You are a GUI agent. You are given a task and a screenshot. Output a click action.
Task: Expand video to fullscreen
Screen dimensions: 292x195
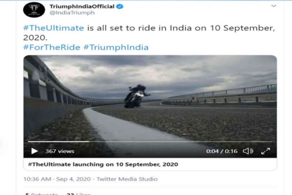click(x=266, y=151)
